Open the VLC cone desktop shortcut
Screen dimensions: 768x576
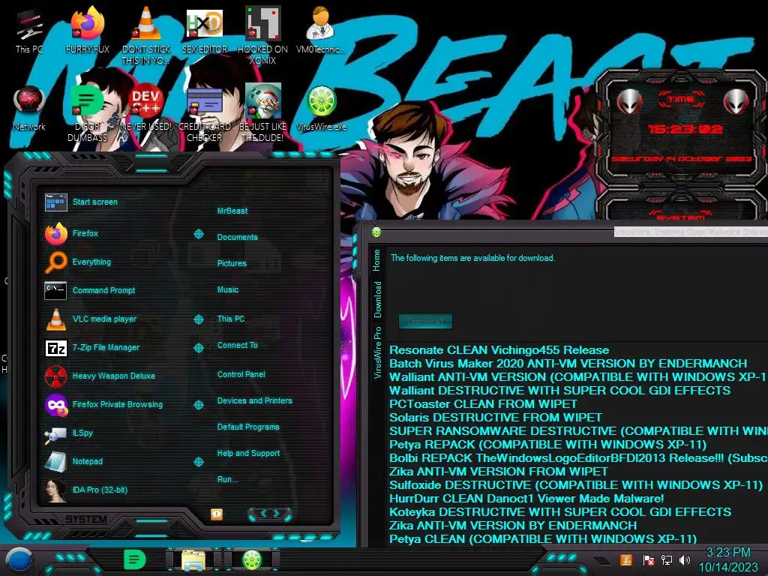[146, 35]
